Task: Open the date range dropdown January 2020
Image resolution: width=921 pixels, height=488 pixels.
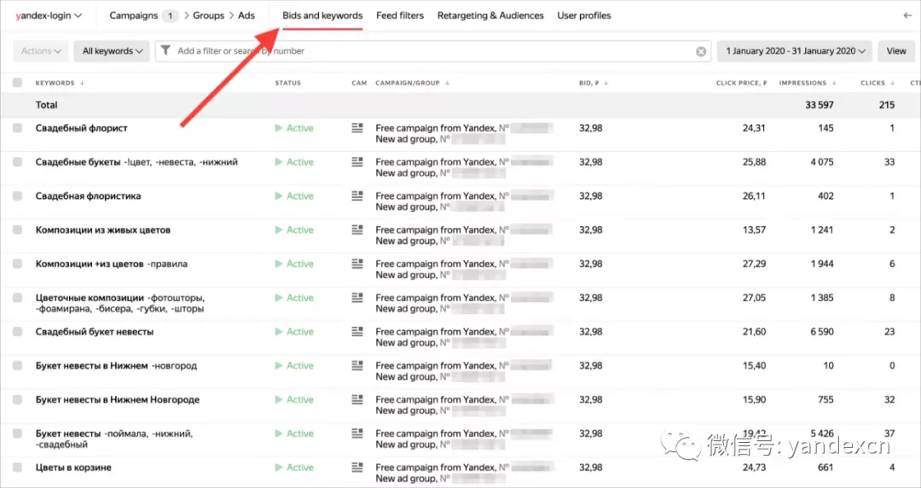Action: pyautogui.click(x=796, y=51)
